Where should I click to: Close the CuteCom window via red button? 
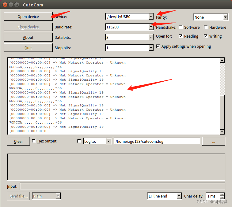(x=5, y=5)
